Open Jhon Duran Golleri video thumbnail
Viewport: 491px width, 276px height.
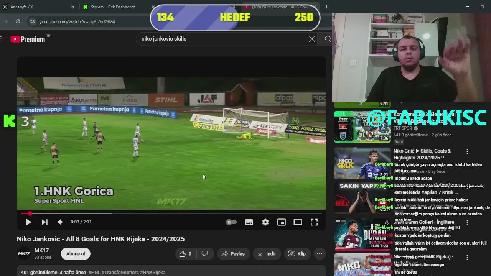tap(362, 235)
